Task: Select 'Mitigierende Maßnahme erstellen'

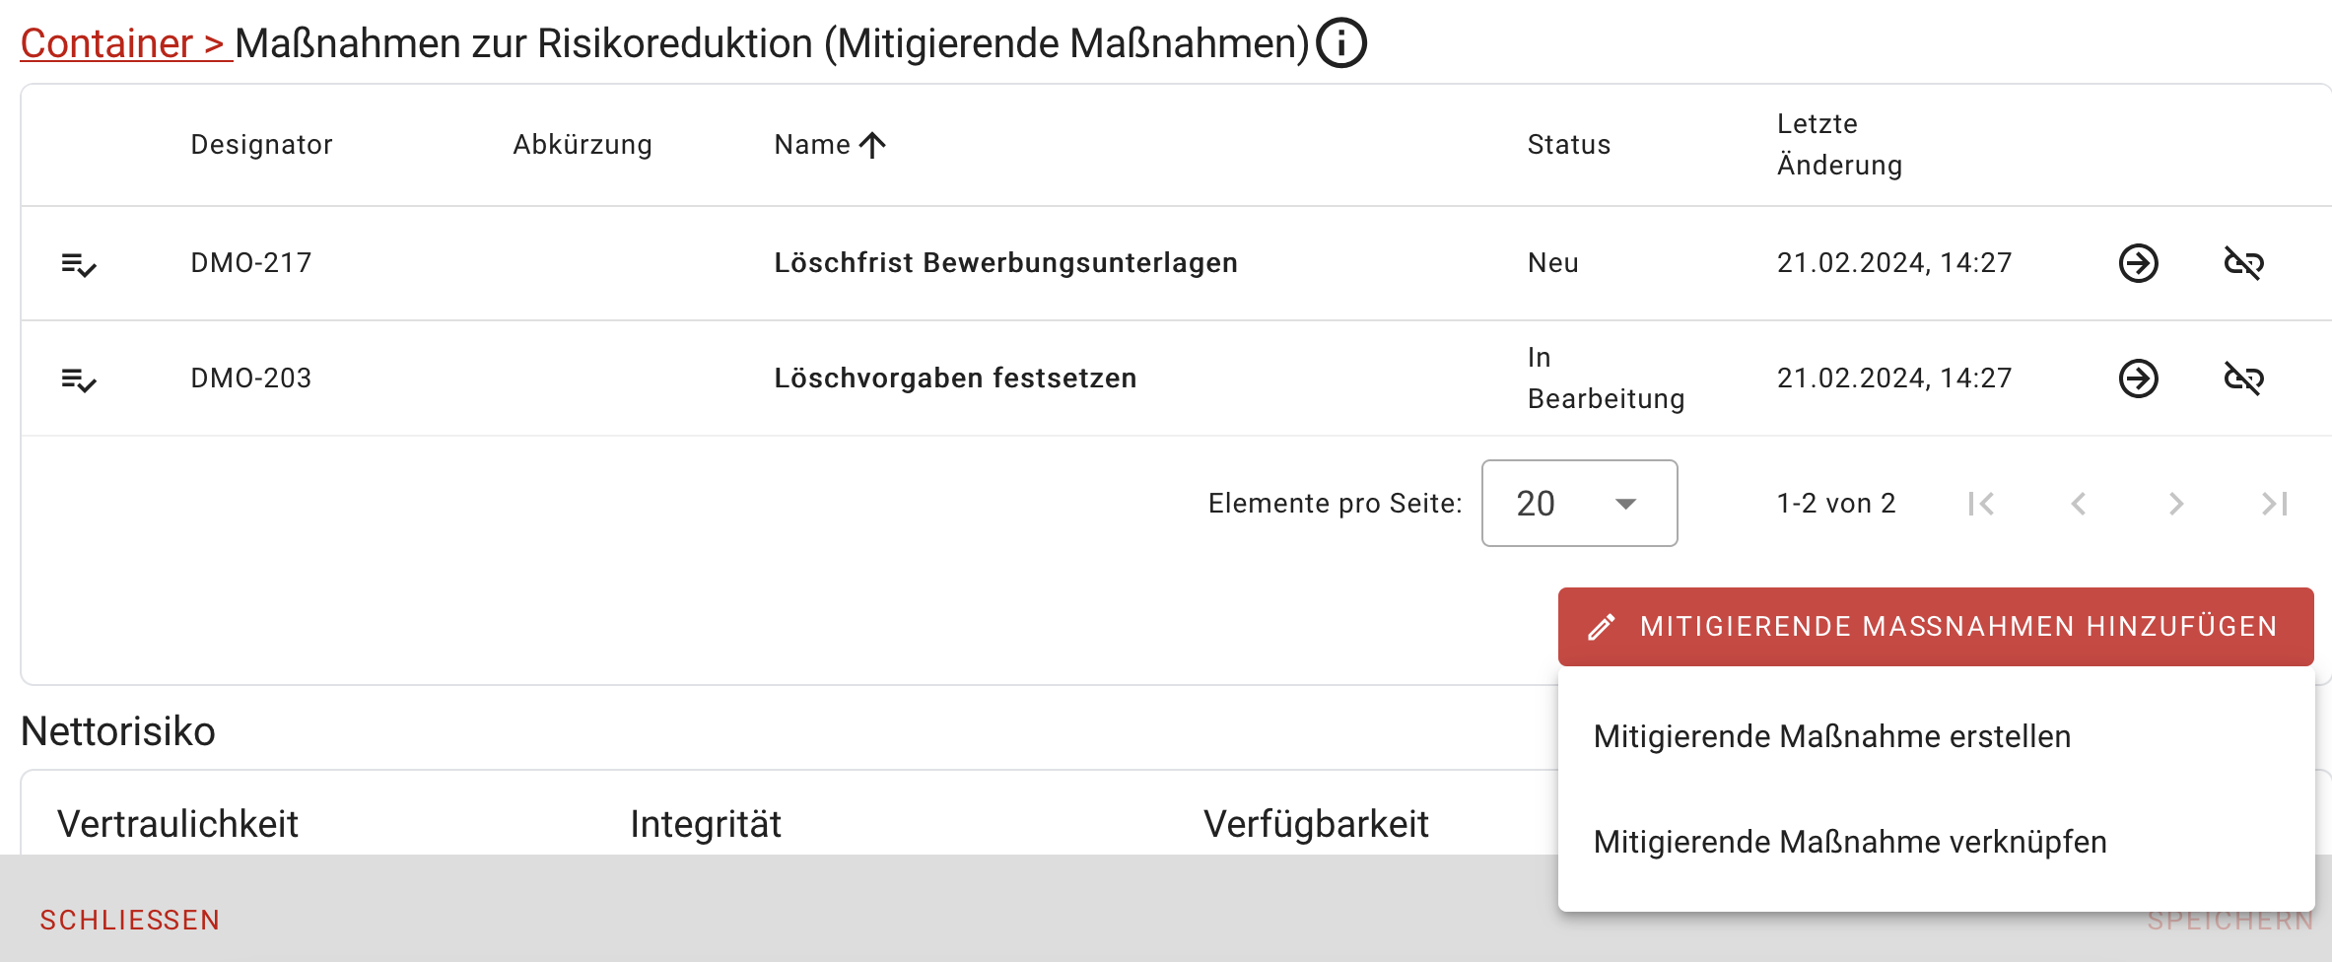Action: 1831,735
